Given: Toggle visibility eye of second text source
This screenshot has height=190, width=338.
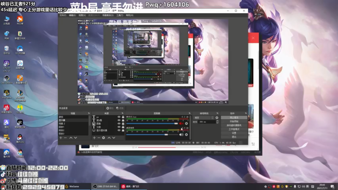Looking at the screenshot, I should [x=119, y=120].
